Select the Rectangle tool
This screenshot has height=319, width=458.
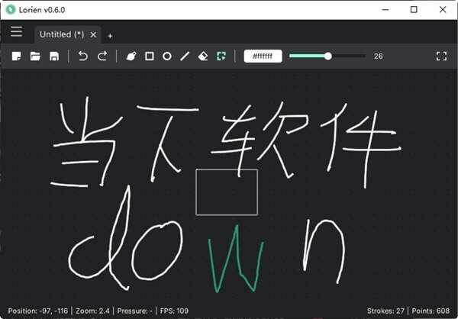click(x=150, y=56)
